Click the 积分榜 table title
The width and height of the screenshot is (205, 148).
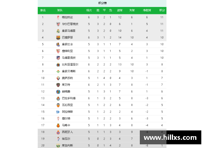coord(102,3)
